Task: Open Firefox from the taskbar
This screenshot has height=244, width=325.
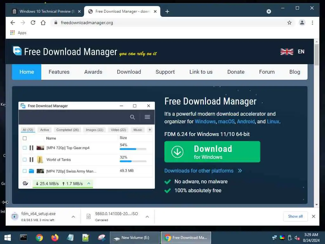Action: coord(55,238)
